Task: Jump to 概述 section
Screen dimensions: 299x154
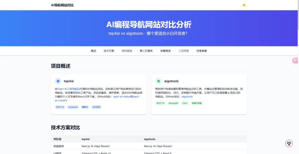Action: (x=94, y=51)
